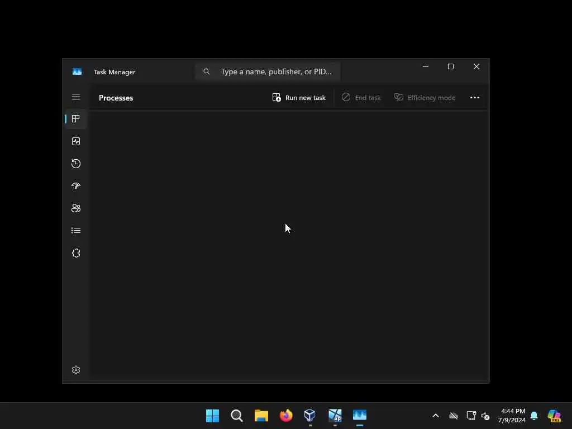572x429 pixels.
Task: Open the XP virtual machine taskbar icon
Action: pos(335,416)
